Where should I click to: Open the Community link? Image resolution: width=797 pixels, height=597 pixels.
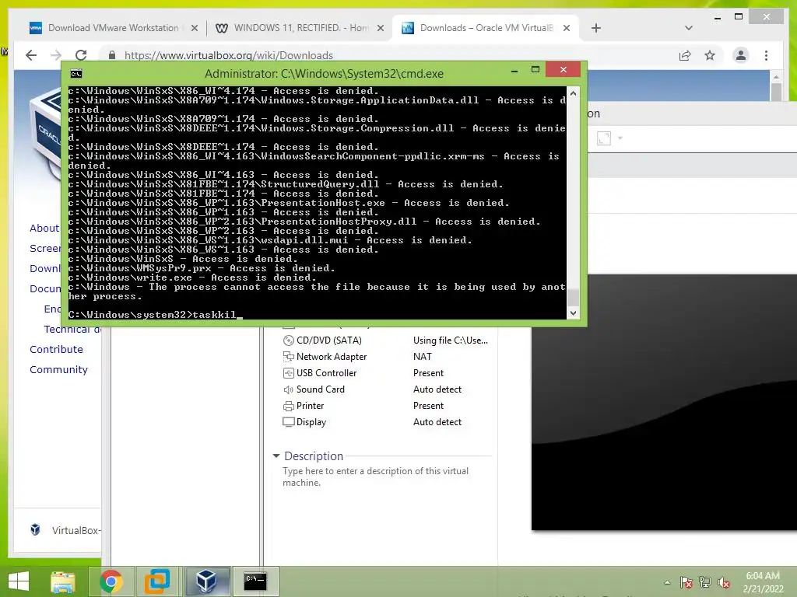58,369
